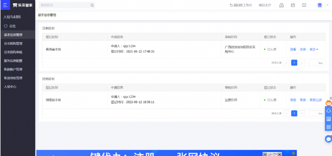Click 广西壮族自治区政府采购中心 cell

(240, 49)
